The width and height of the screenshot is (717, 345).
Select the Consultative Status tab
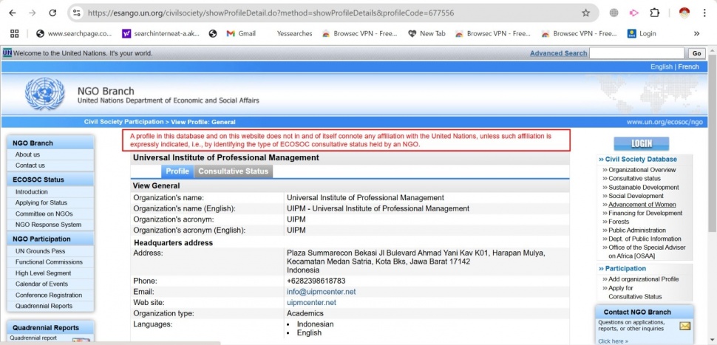(233, 171)
